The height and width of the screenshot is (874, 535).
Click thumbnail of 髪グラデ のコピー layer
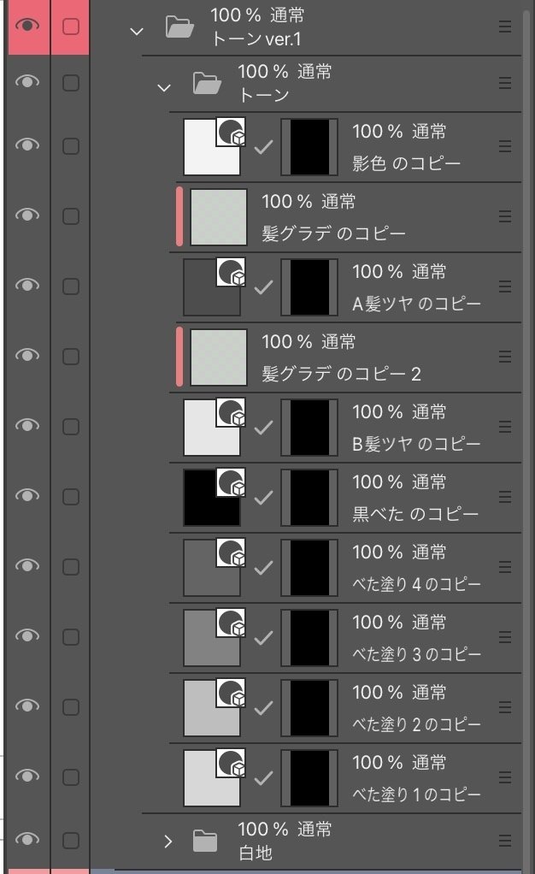(x=219, y=217)
